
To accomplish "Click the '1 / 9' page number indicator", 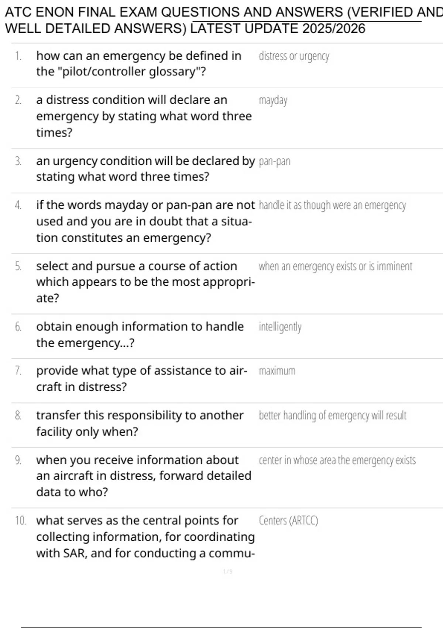I will [228, 571].
